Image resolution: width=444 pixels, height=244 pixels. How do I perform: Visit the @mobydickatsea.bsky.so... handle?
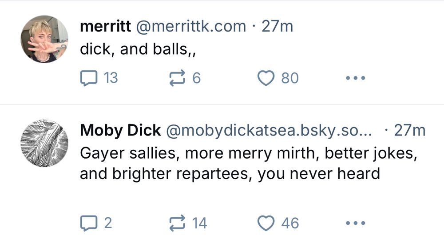(271, 130)
